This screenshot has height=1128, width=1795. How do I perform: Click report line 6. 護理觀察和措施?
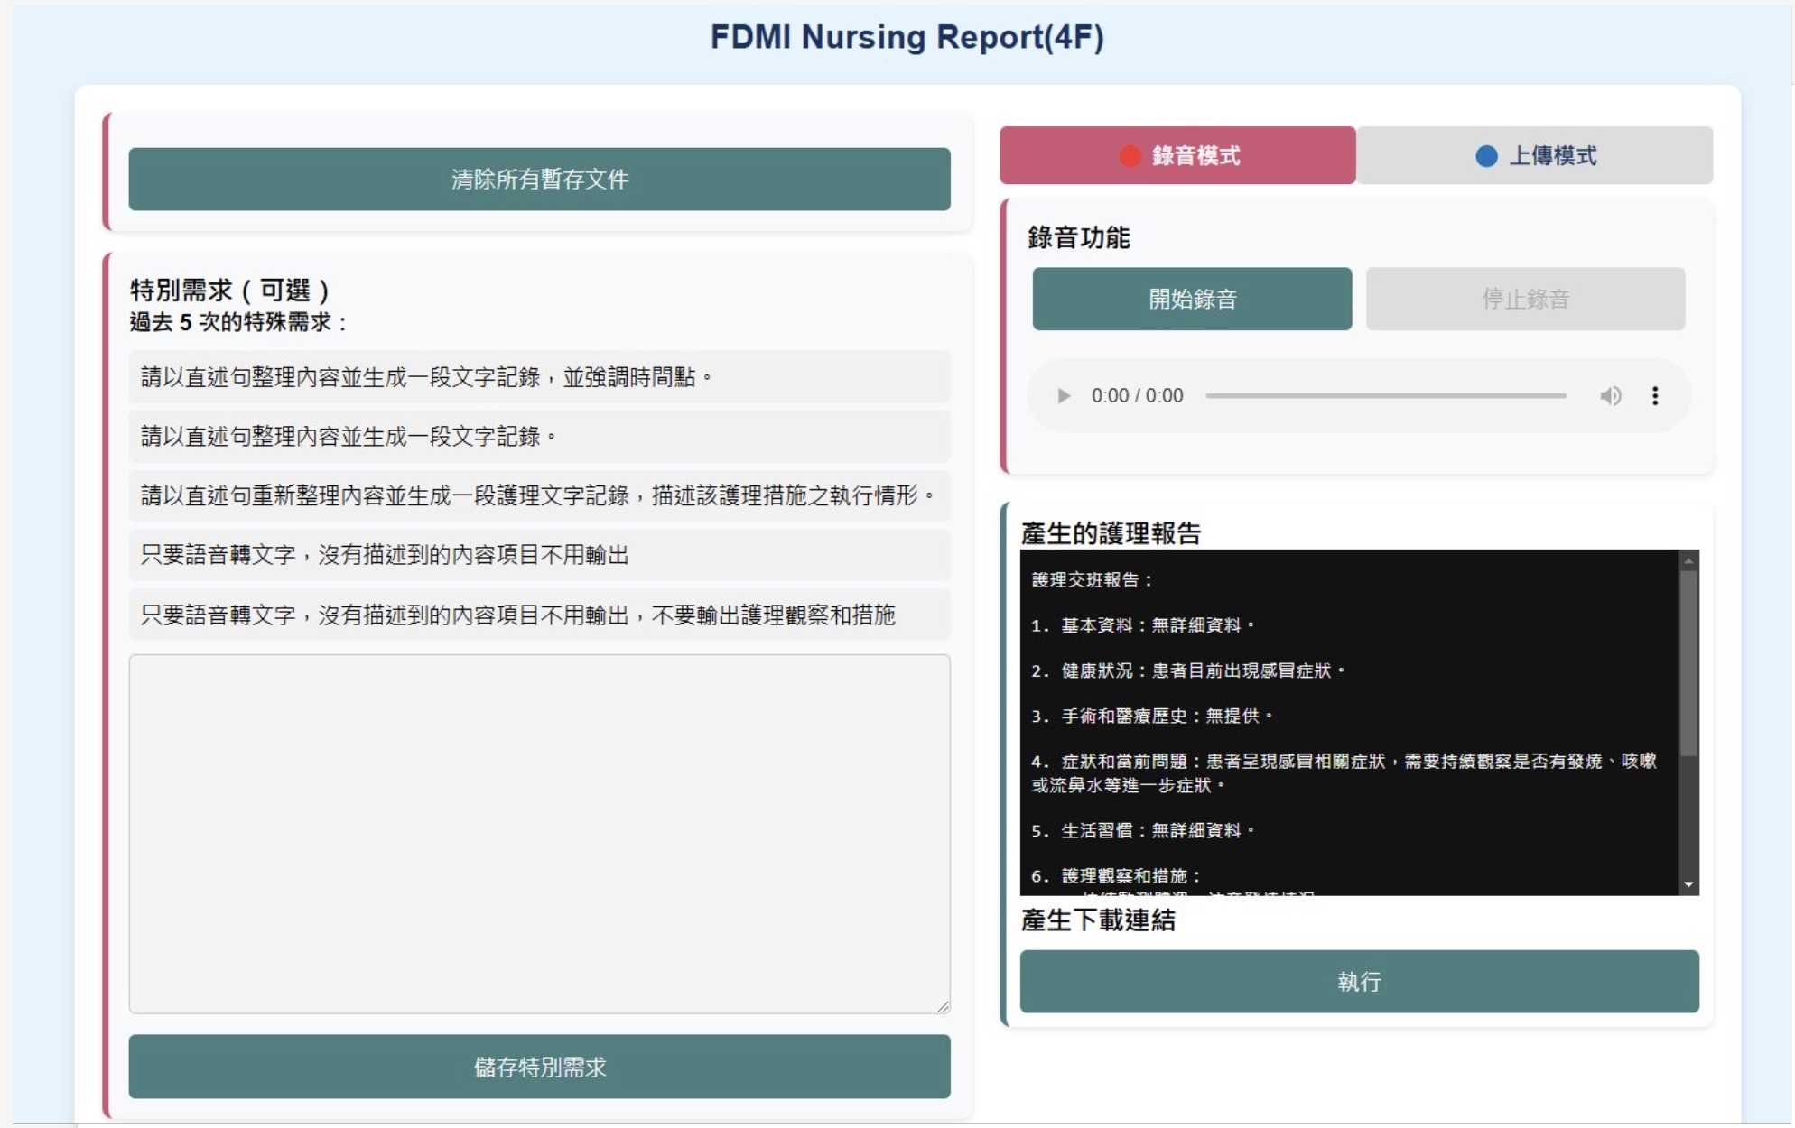(x=1116, y=875)
